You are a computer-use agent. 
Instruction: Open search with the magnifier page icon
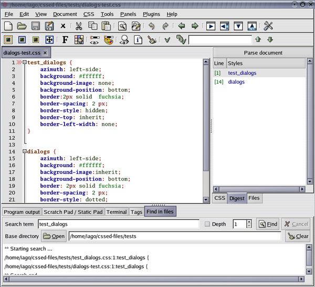click(122, 26)
